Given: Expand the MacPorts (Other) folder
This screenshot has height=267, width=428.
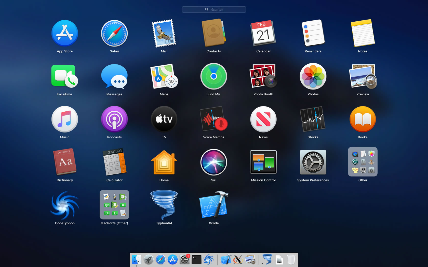Looking at the screenshot, I should point(114,205).
